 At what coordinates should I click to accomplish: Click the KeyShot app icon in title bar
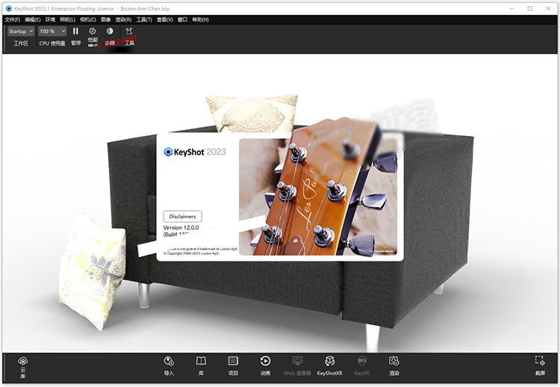pos(8,8)
